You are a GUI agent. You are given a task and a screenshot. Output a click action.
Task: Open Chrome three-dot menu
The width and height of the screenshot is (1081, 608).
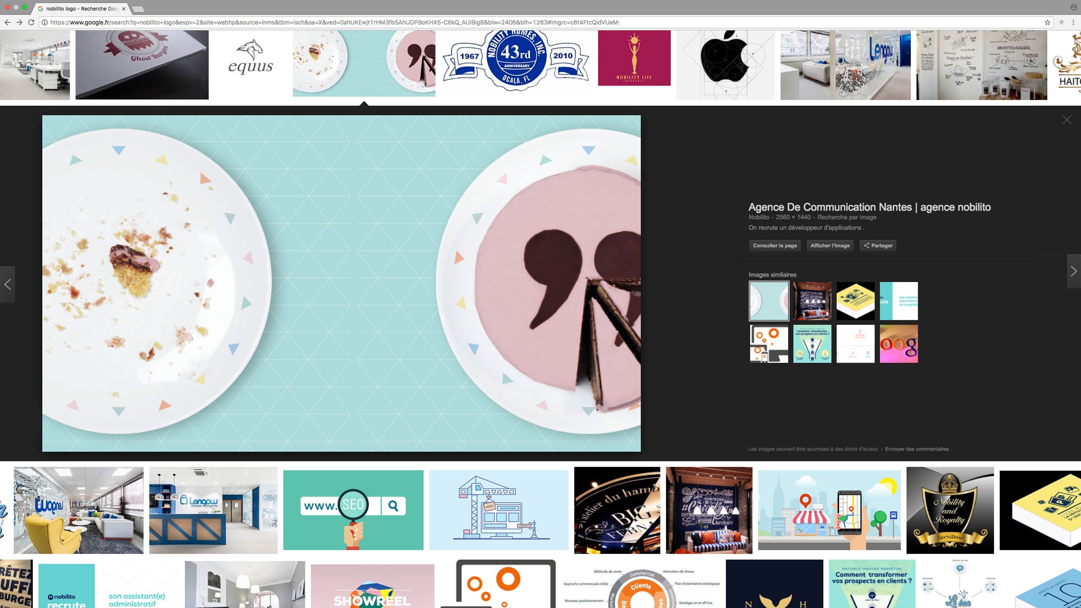click(1073, 22)
